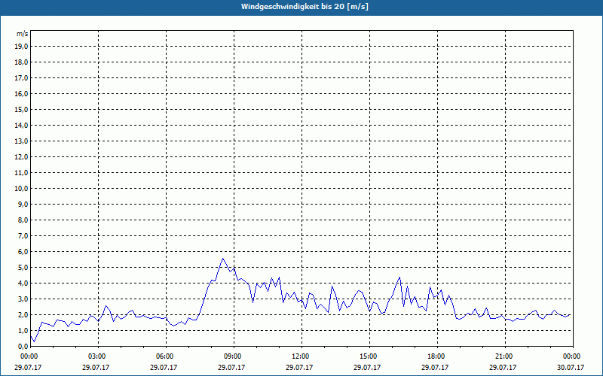Pick the '0,0' origin label on y-axis

[x=23, y=346]
